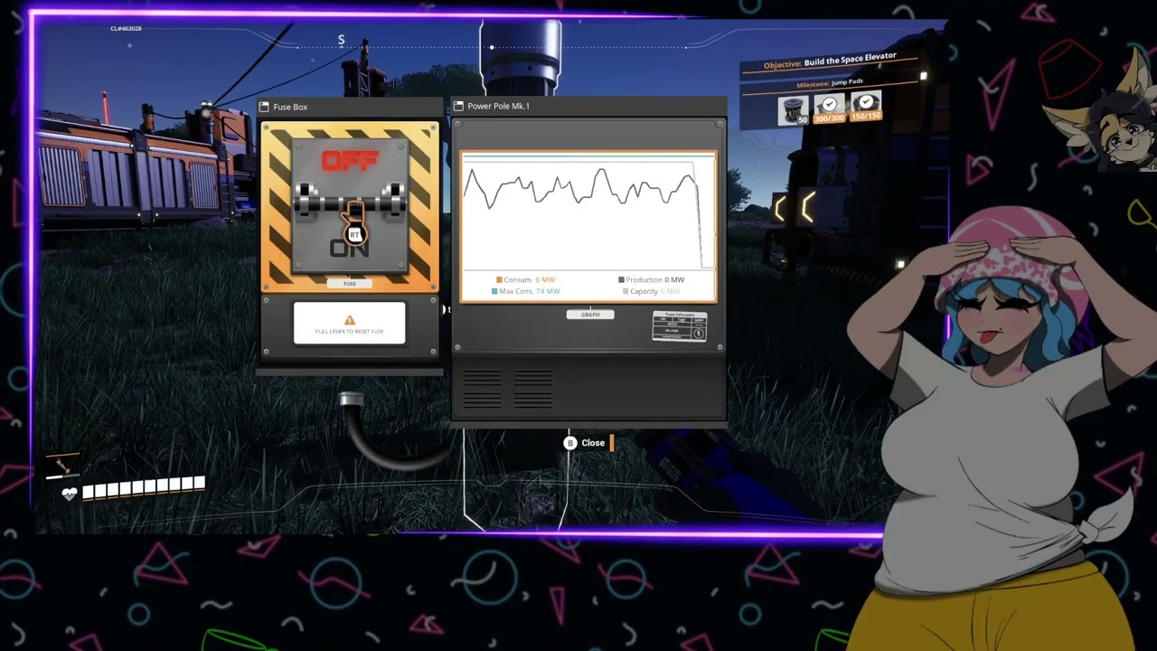1157x651 pixels.
Task: Click 'Milestone: Jump Pads' text
Action: click(x=830, y=83)
